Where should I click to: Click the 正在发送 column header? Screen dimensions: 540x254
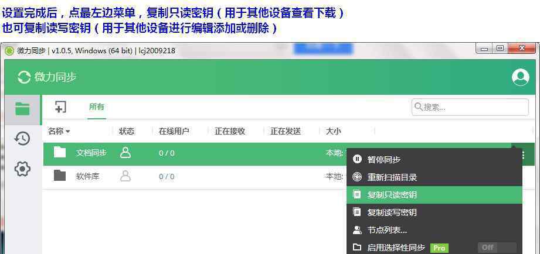tap(286, 131)
